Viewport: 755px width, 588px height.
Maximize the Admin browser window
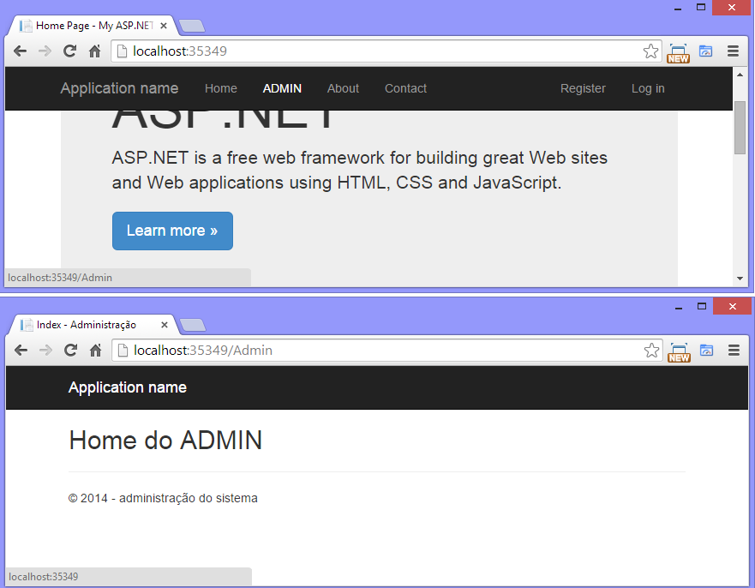702,306
